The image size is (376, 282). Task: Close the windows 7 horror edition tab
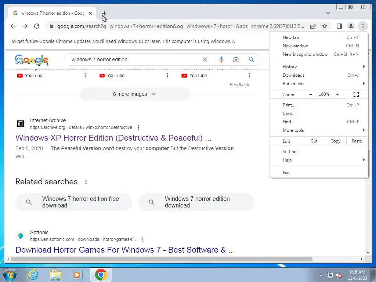[90, 13]
